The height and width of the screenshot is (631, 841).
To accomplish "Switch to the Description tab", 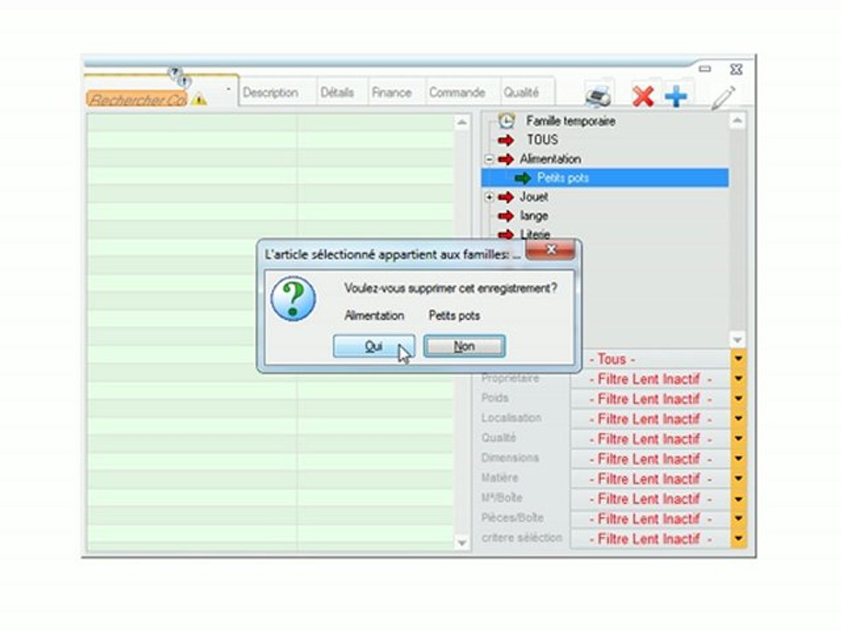I will 271,92.
